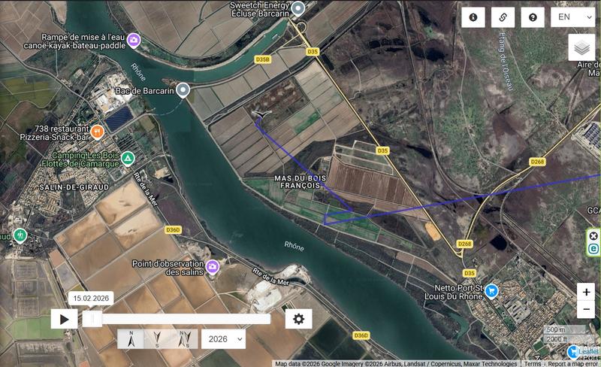Click the middle of the timeline track
601x367 pixels.
point(177,319)
